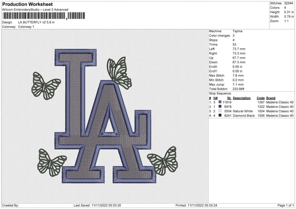
Task: Click the Stop Sequence heading
Action: pyautogui.click(x=221, y=94)
